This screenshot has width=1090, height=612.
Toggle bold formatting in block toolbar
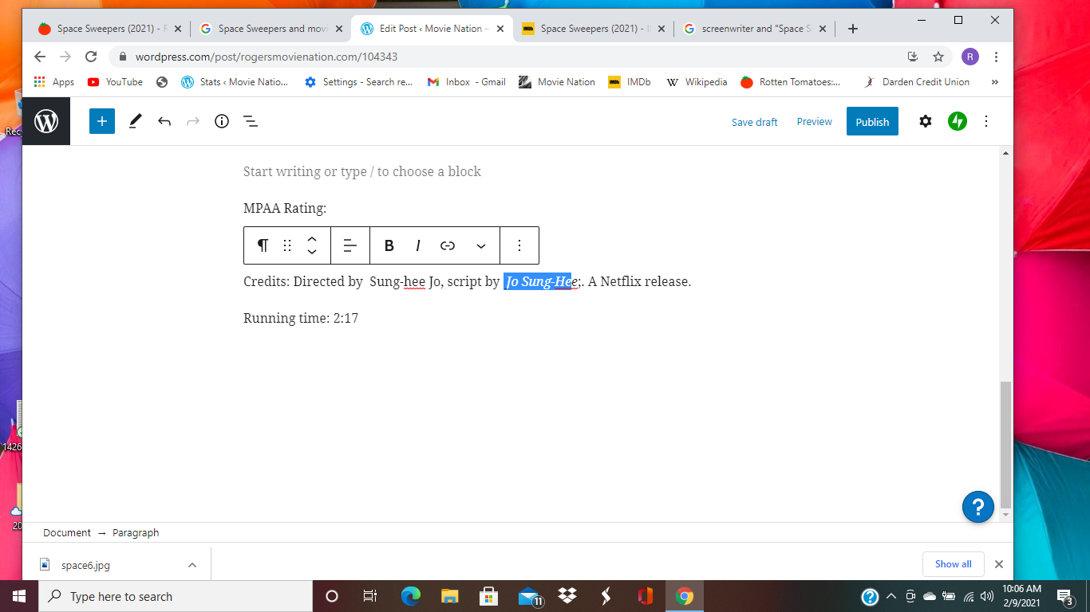pyautogui.click(x=389, y=245)
